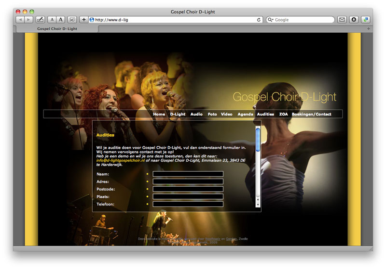Viewport: 386px width, 269px height.
Task: Reload the page using the refresh arrow
Action: pos(259,20)
